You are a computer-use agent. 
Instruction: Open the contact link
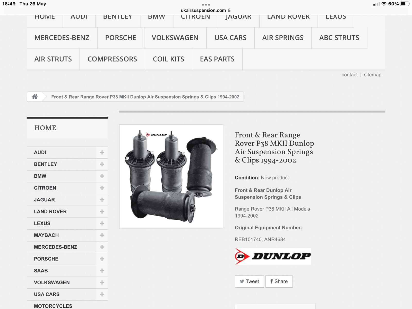coord(349,75)
